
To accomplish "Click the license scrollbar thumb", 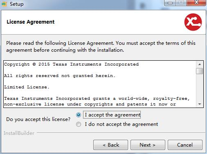I will (x=200, y=71).
